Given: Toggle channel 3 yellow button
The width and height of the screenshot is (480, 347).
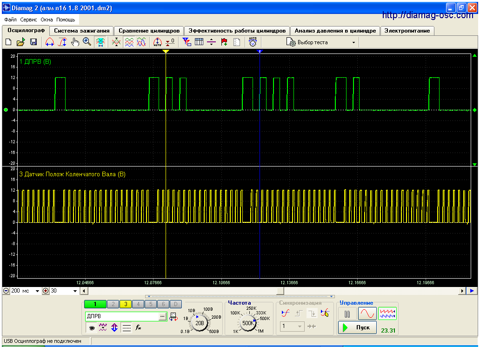Looking at the screenshot, I should (126, 304).
